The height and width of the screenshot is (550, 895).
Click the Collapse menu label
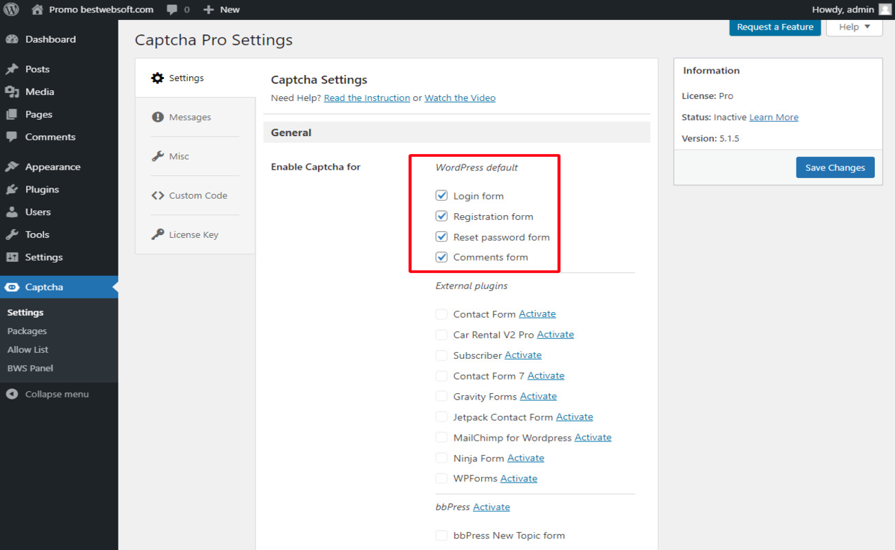pyautogui.click(x=57, y=394)
